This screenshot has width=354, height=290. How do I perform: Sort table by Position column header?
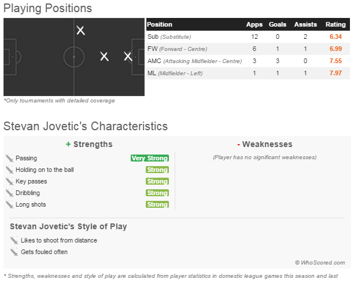(x=160, y=25)
